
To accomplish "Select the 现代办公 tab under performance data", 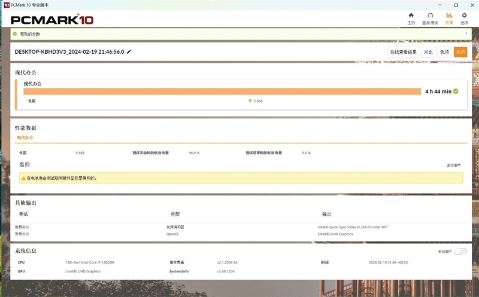I will (x=25, y=138).
